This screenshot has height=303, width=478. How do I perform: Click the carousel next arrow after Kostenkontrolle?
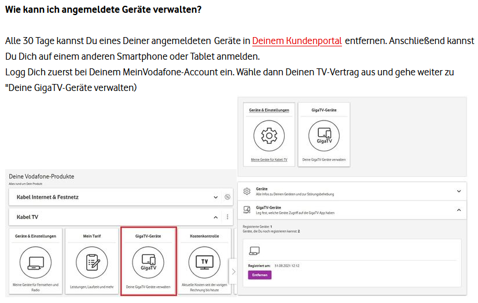(233, 271)
